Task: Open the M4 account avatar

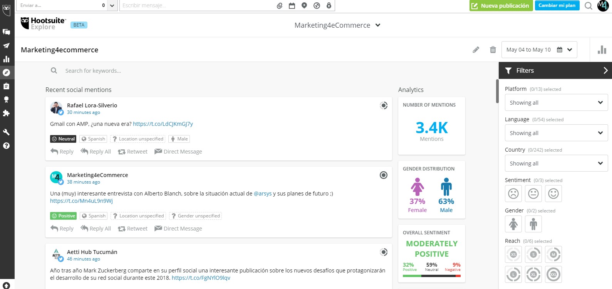Action: tap(603, 6)
